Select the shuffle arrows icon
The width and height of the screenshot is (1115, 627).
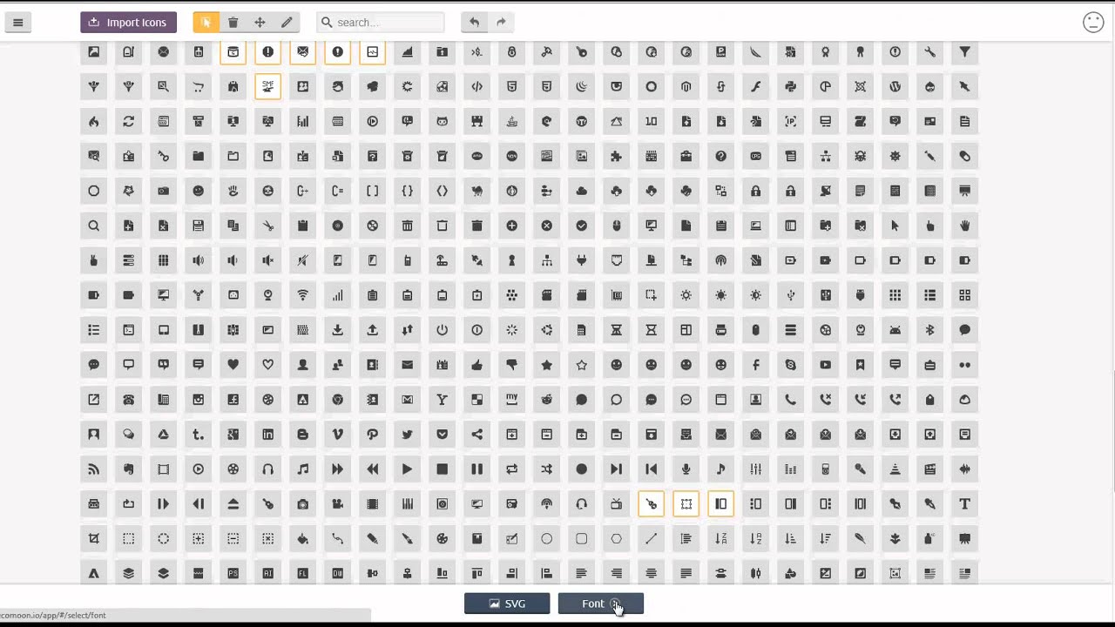(546, 469)
